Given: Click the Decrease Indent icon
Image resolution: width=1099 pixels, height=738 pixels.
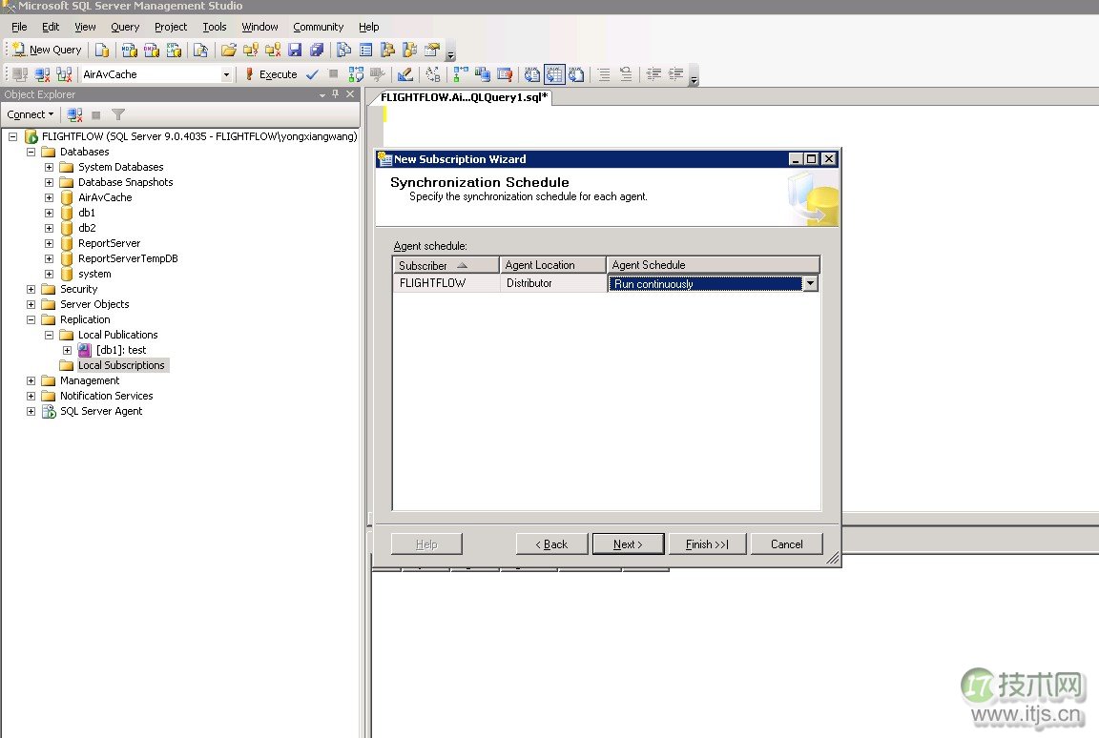Looking at the screenshot, I should (653, 74).
